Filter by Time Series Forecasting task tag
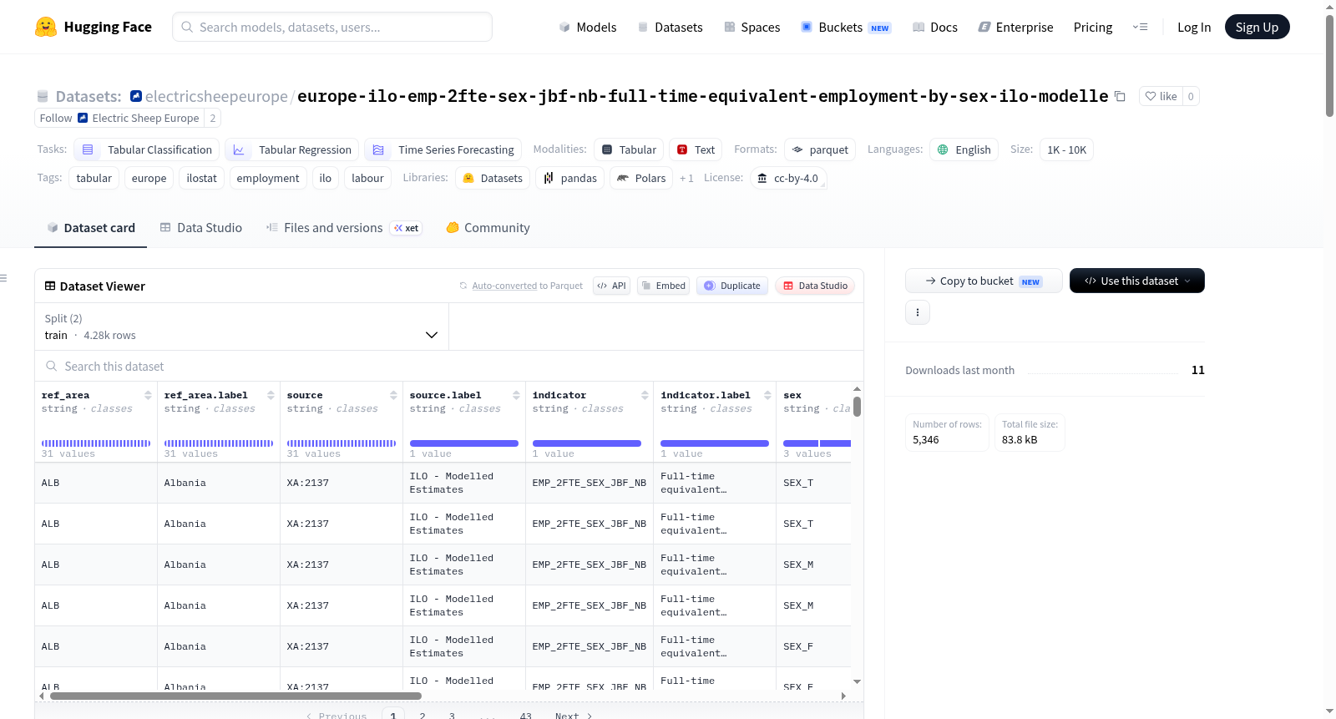This screenshot has height=719, width=1336. coord(443,149)
